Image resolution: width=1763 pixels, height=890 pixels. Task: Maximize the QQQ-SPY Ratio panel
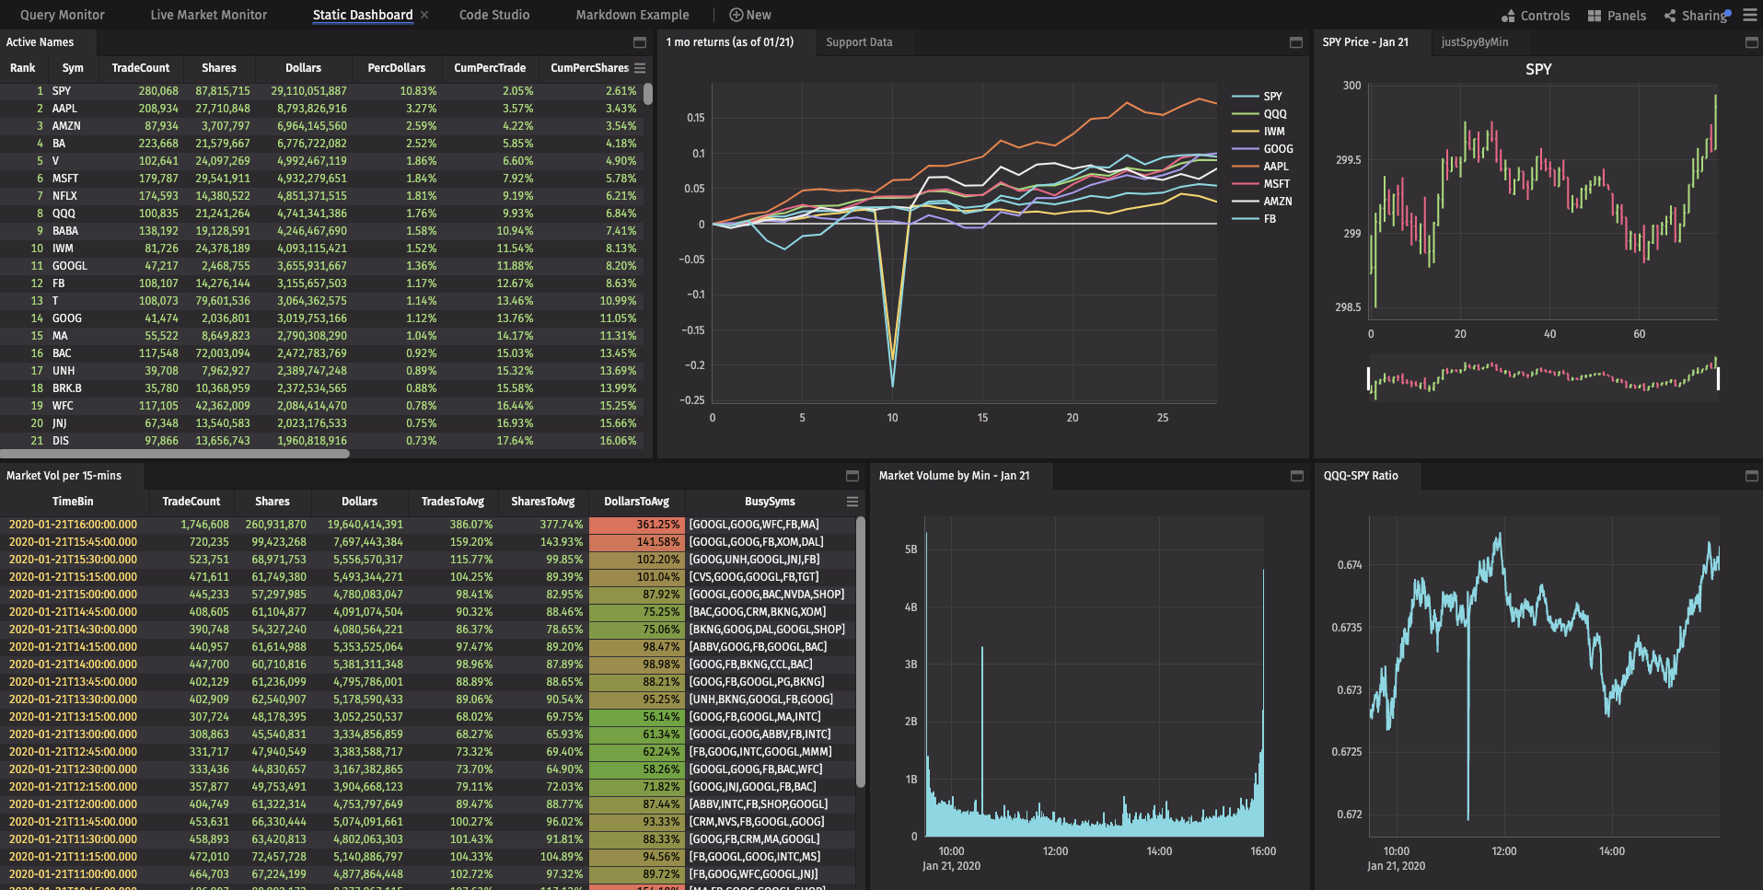coord(1752,476)
